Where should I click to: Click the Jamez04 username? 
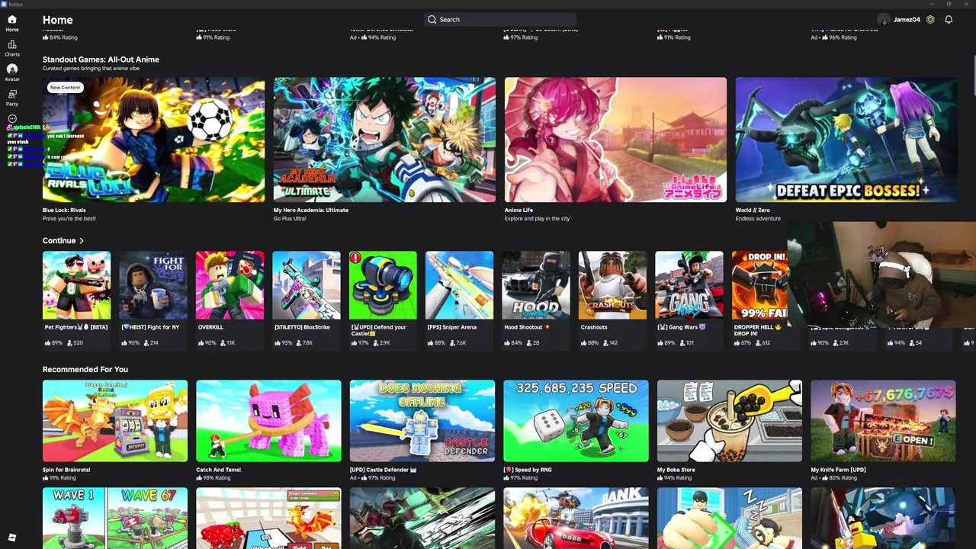(x=907, y=19)
